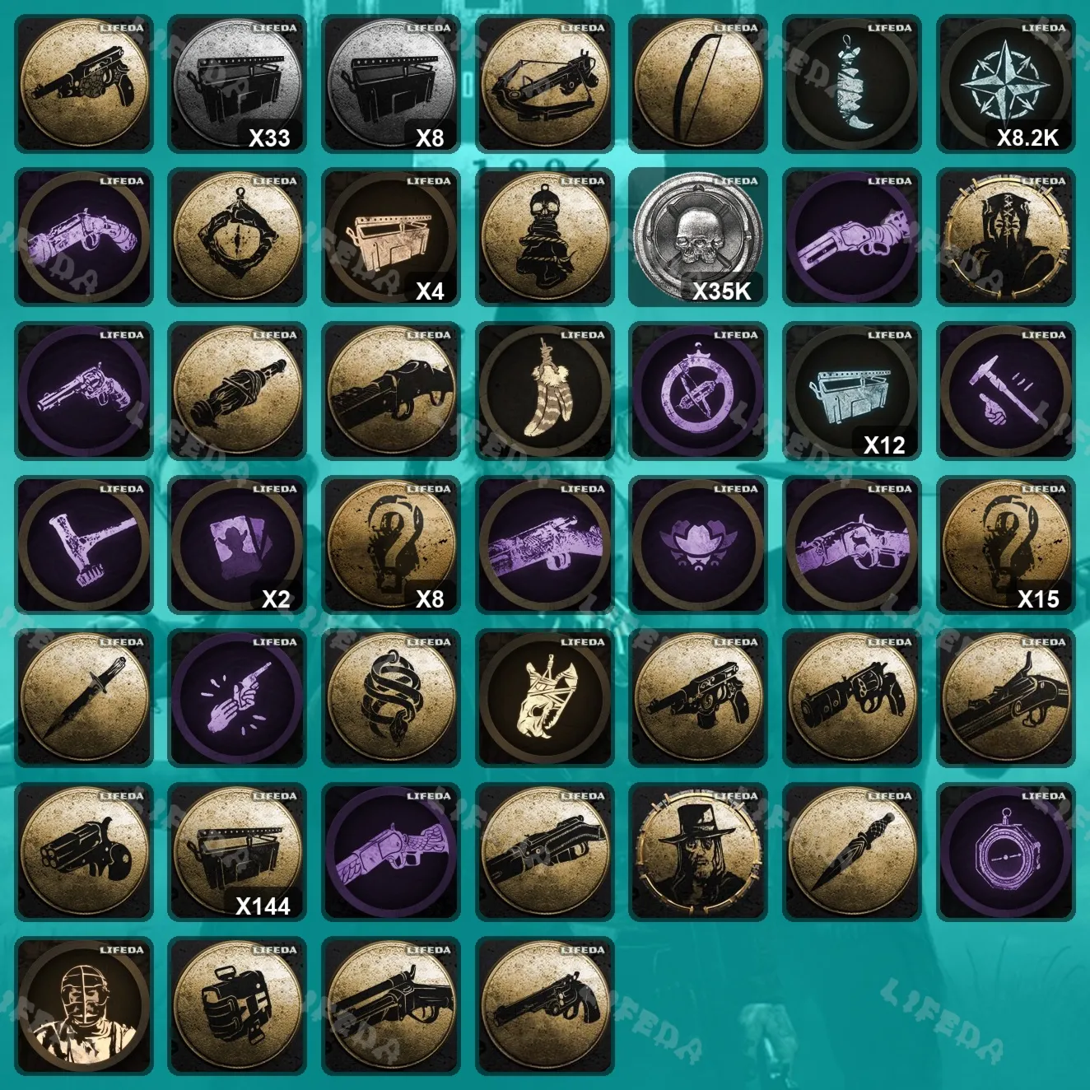
Task: Click the hunter portrait with top hat
Action: tap(698, 852)
